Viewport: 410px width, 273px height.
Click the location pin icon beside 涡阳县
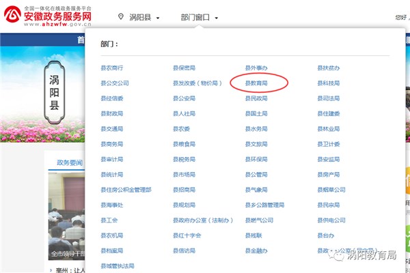122,16
